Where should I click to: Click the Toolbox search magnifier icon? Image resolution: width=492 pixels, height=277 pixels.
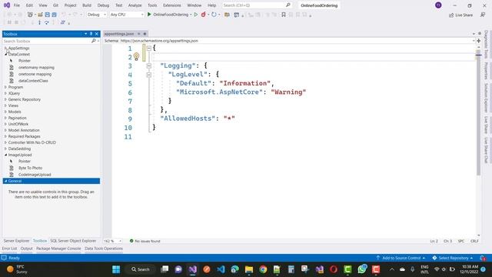[94, 41]
